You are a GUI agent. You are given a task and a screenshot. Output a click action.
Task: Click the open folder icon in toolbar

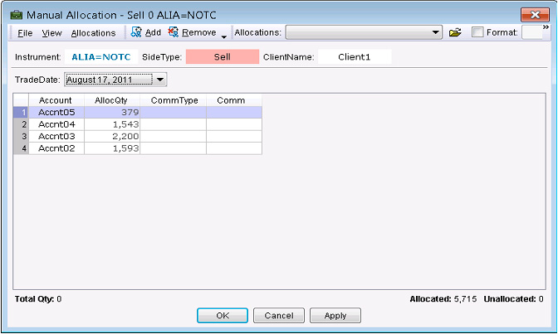click(x=455, y=33)
